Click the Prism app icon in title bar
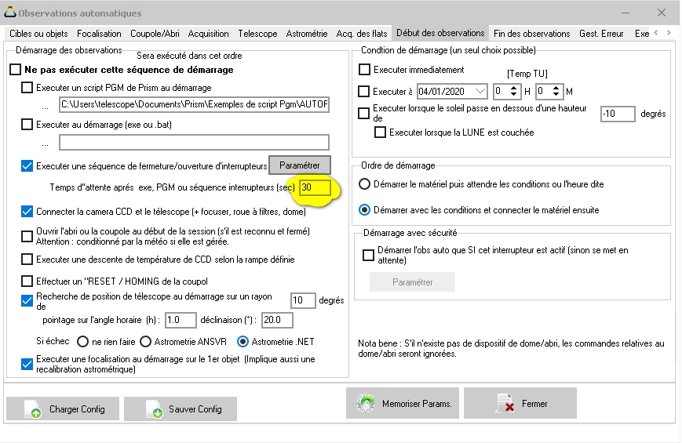Viewport: 682px width, 443px height. tap(9, 13)
